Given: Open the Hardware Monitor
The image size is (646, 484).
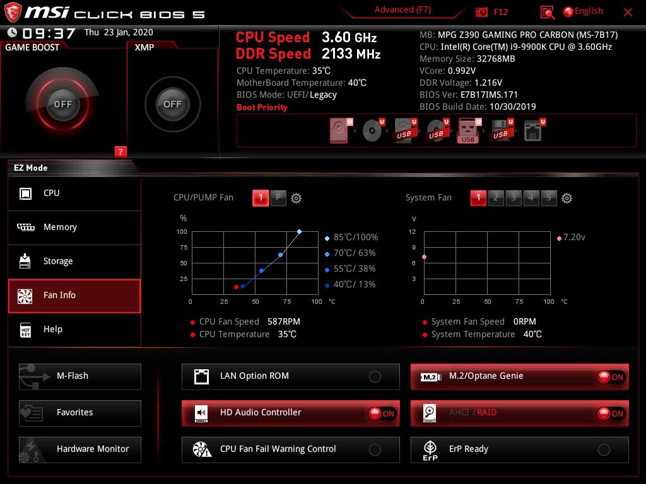Looking at the screenshot, I should pos(79,449).
